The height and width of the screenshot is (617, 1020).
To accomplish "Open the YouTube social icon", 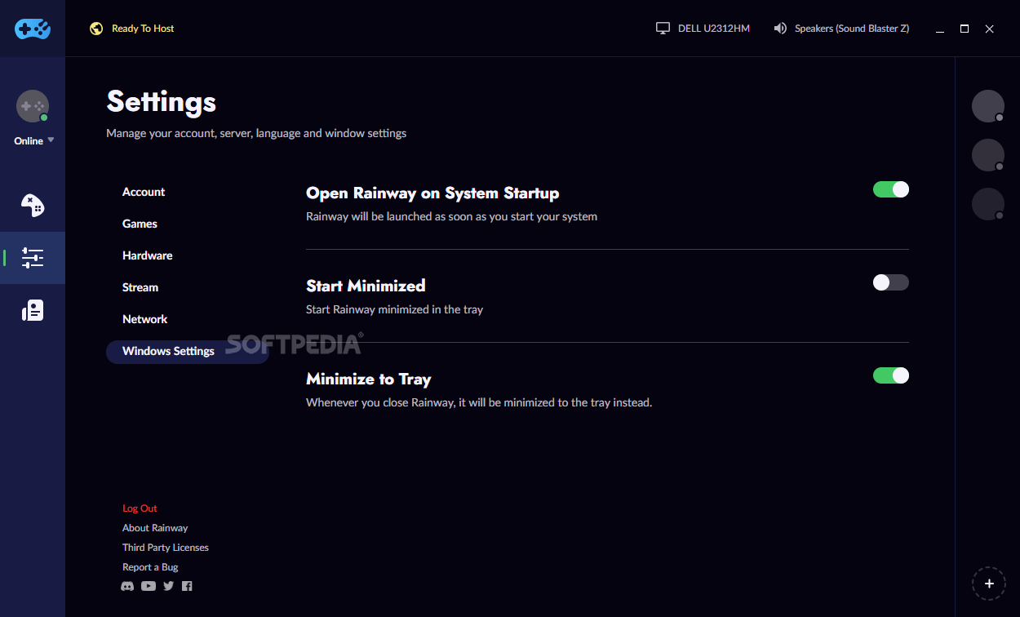I will point(149,586).
